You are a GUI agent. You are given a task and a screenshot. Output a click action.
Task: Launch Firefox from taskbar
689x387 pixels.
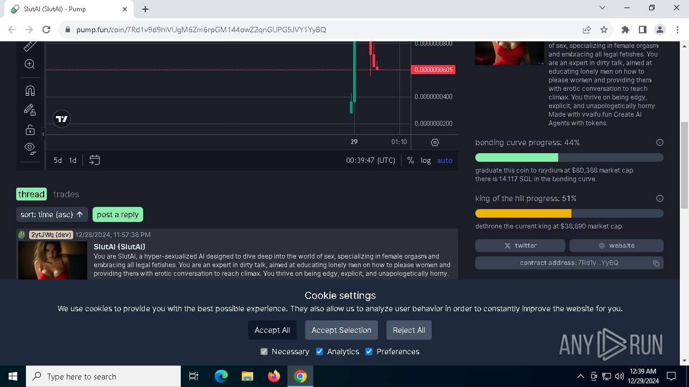[274, 376]
